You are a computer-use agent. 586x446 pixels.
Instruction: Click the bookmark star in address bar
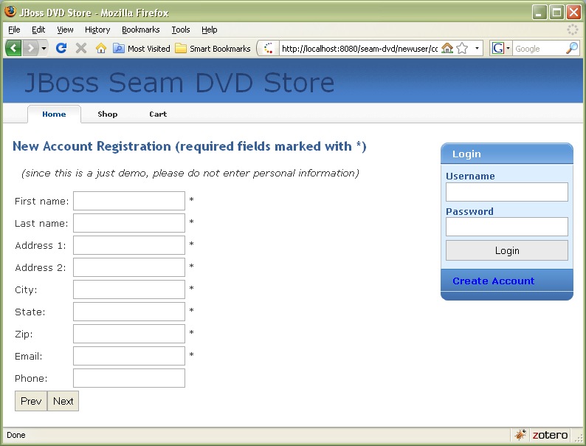click(x=462, y=48)
